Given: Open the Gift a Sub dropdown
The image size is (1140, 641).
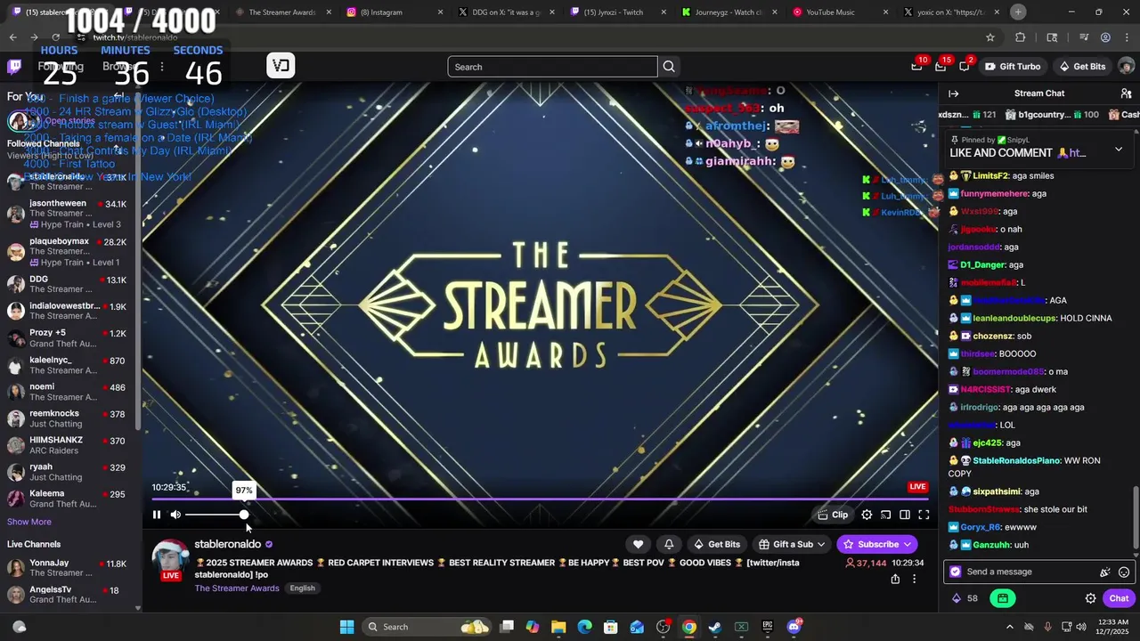Looking at the screenshot, I should click(x=792, y=544).
